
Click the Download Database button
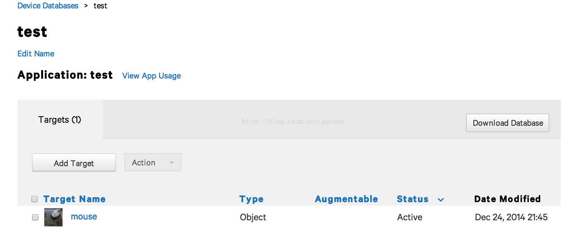[x=508, y=123]
